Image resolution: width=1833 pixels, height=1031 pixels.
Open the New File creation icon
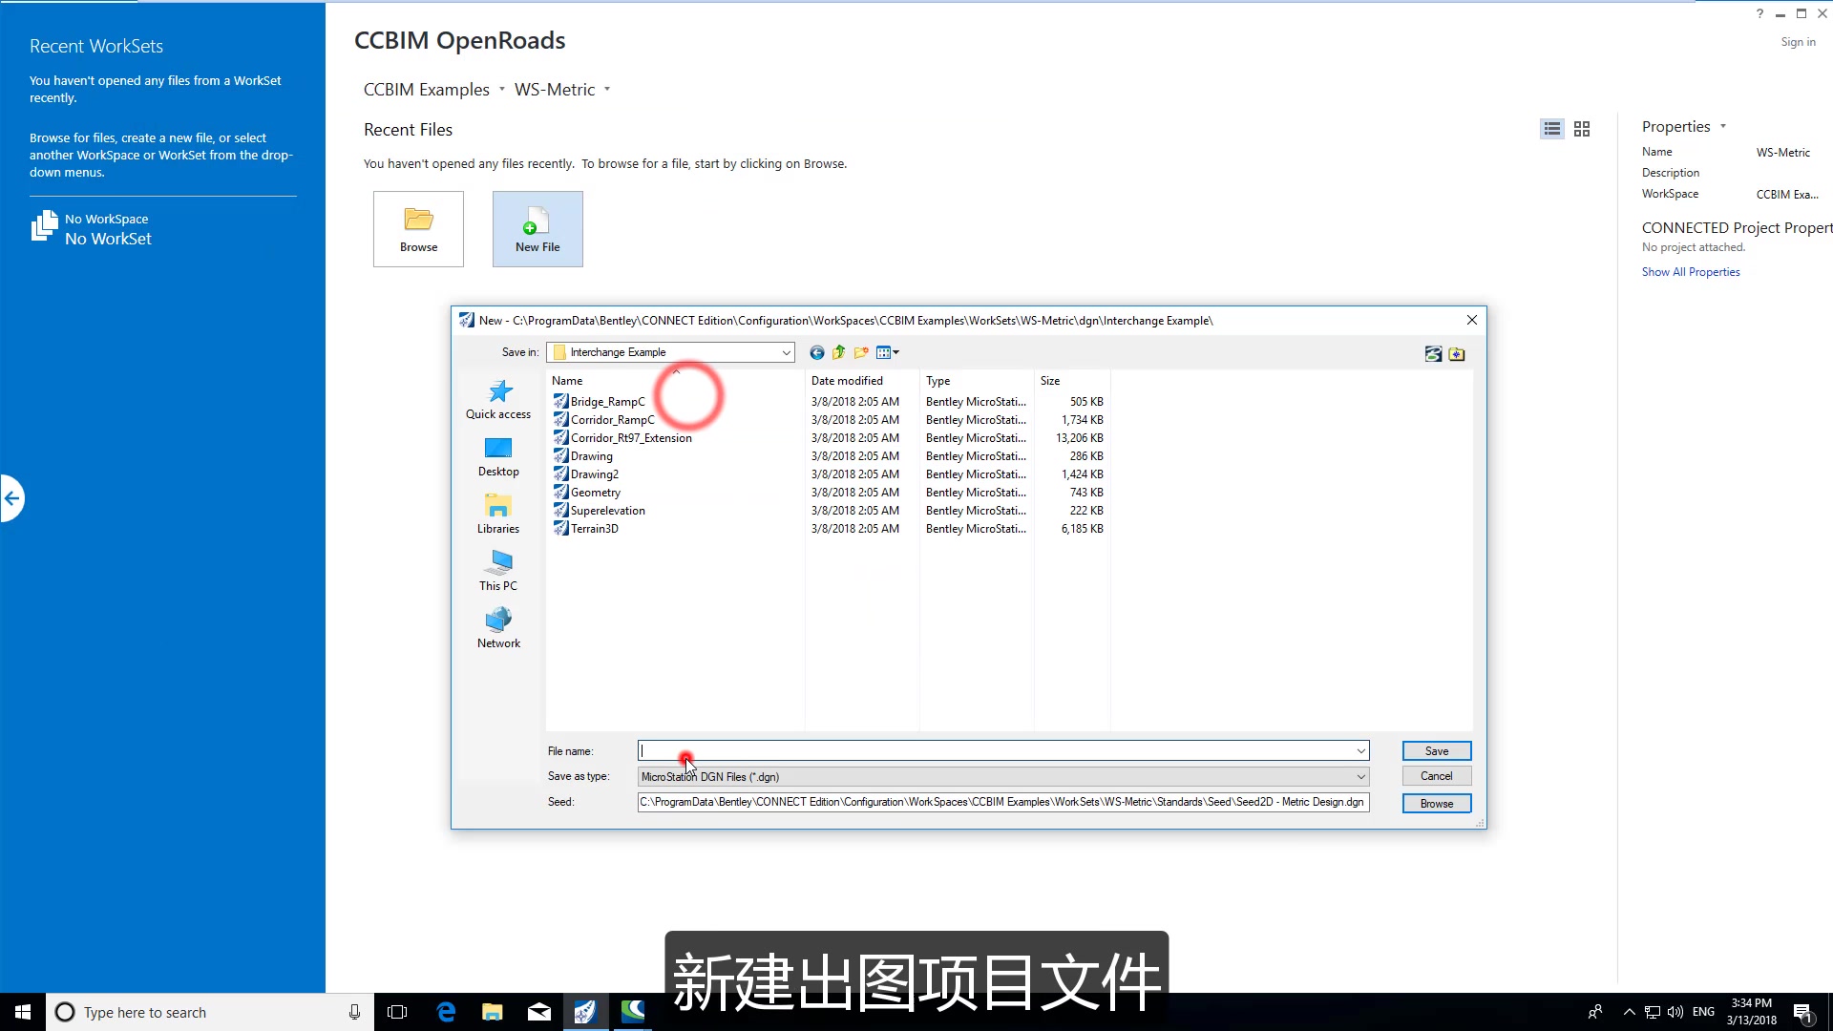point(537,228)
